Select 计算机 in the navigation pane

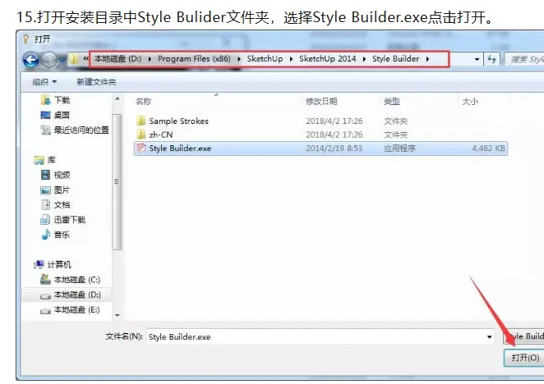coord(59,265)
